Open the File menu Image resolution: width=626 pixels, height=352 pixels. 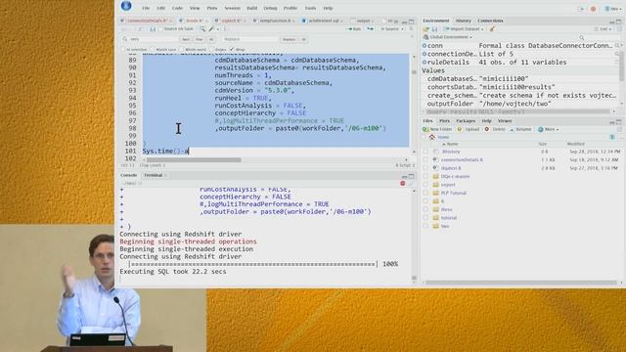(x=146, y=8)
